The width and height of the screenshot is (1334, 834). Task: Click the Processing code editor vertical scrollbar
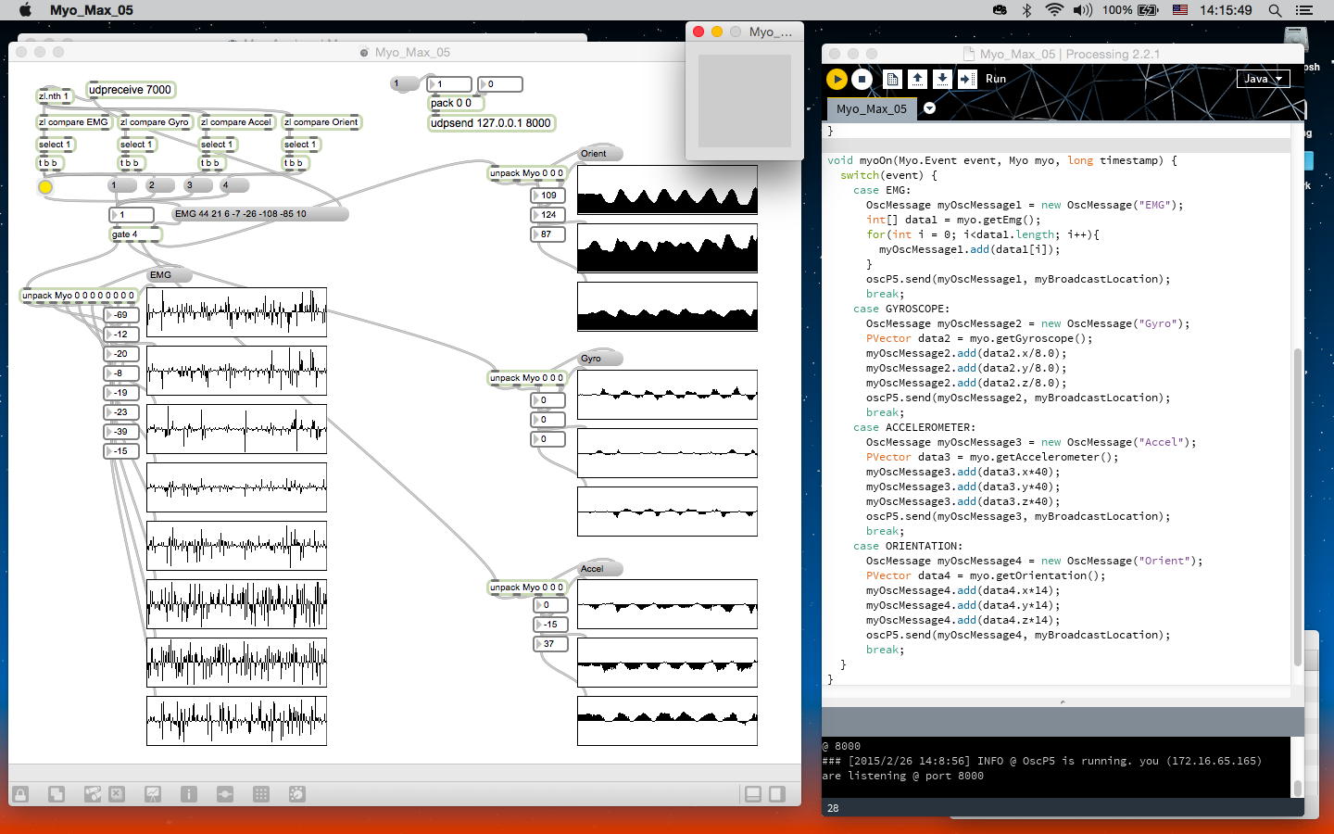click(x=1297, y=505)
